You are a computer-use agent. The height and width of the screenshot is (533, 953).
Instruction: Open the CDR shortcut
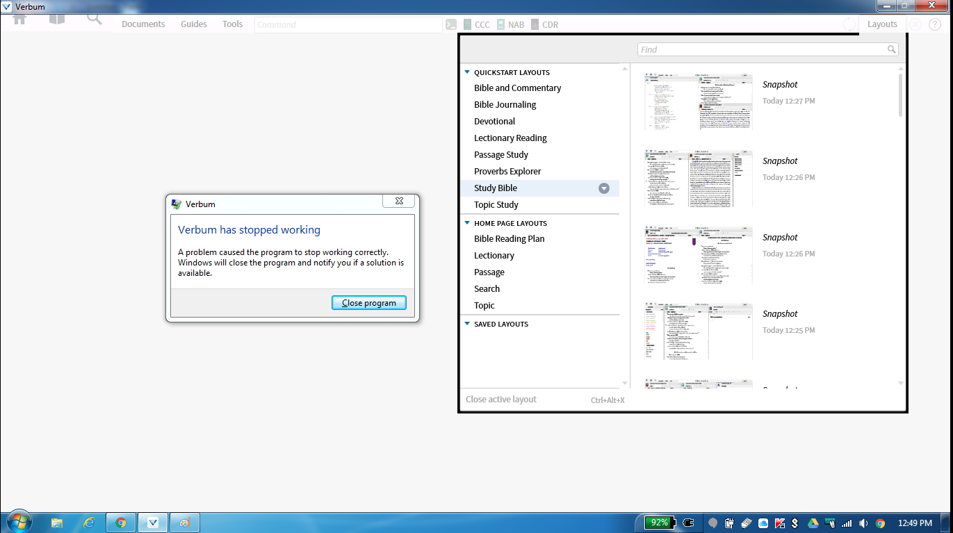coord(544,24)
